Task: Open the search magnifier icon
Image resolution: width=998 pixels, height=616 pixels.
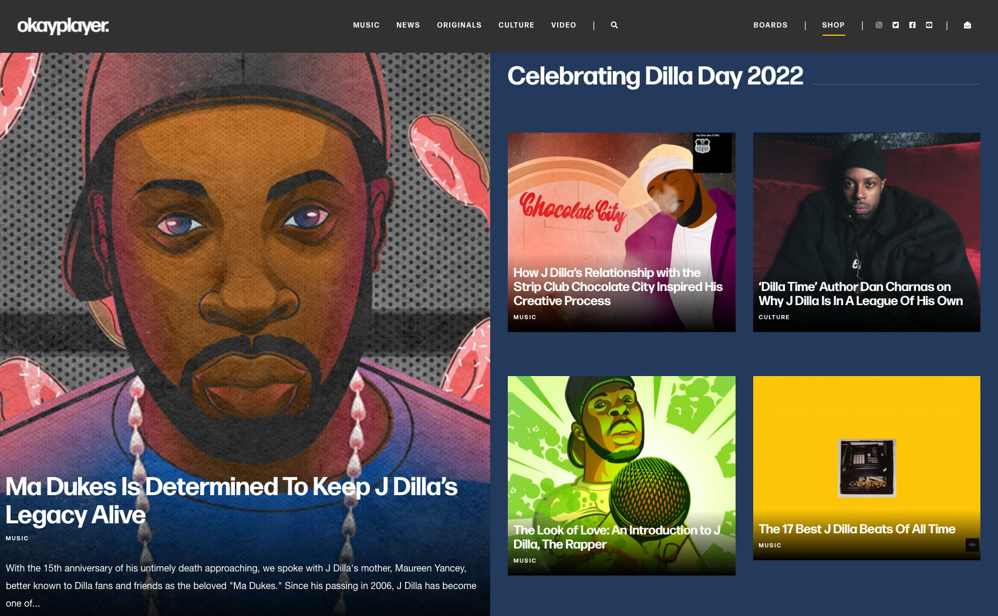Action: click(x=614, y=25)
